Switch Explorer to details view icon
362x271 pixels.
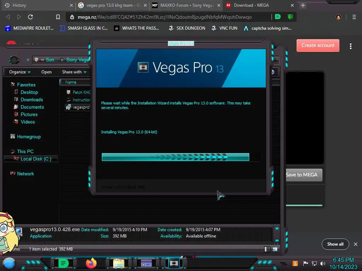coord(267,249)
